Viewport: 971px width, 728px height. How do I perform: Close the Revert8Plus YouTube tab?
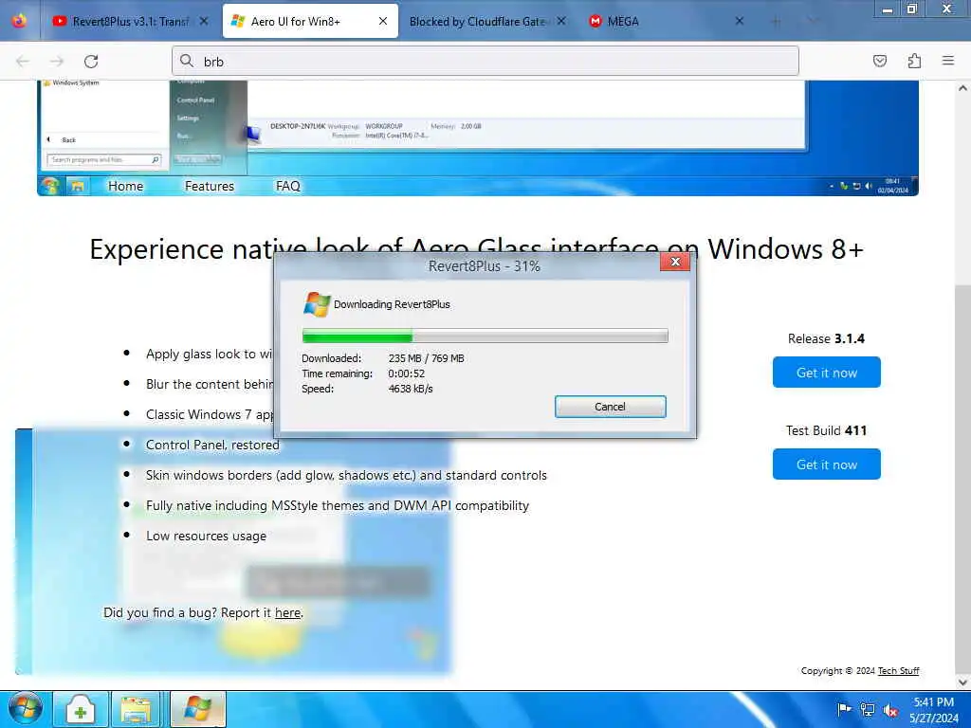click(204, 21)
